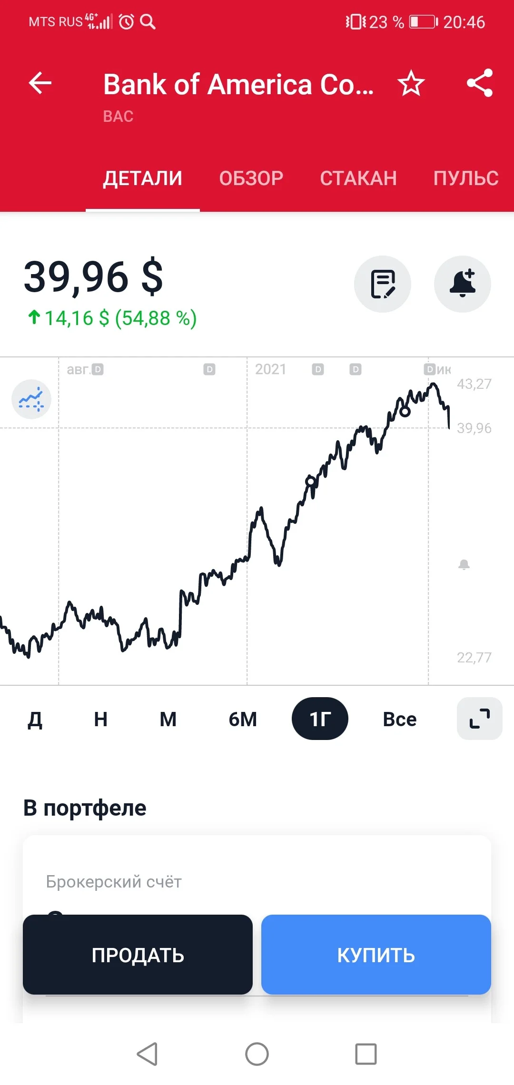Open the ПУЛЬС tab
This screenshot has width=514, height=1085.
pyautogui.click(x=466, y=178)
